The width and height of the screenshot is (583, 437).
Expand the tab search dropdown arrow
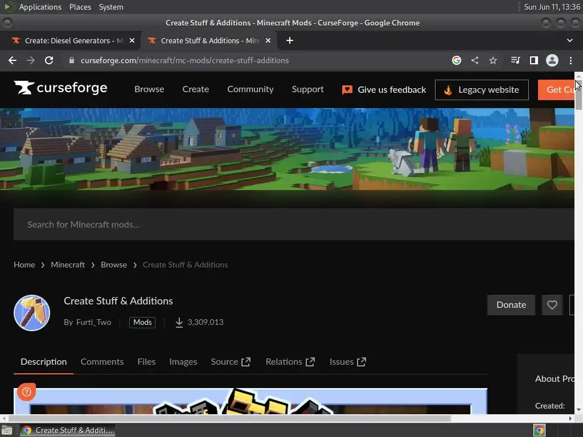pyautogui.click(x=569, y=40)
